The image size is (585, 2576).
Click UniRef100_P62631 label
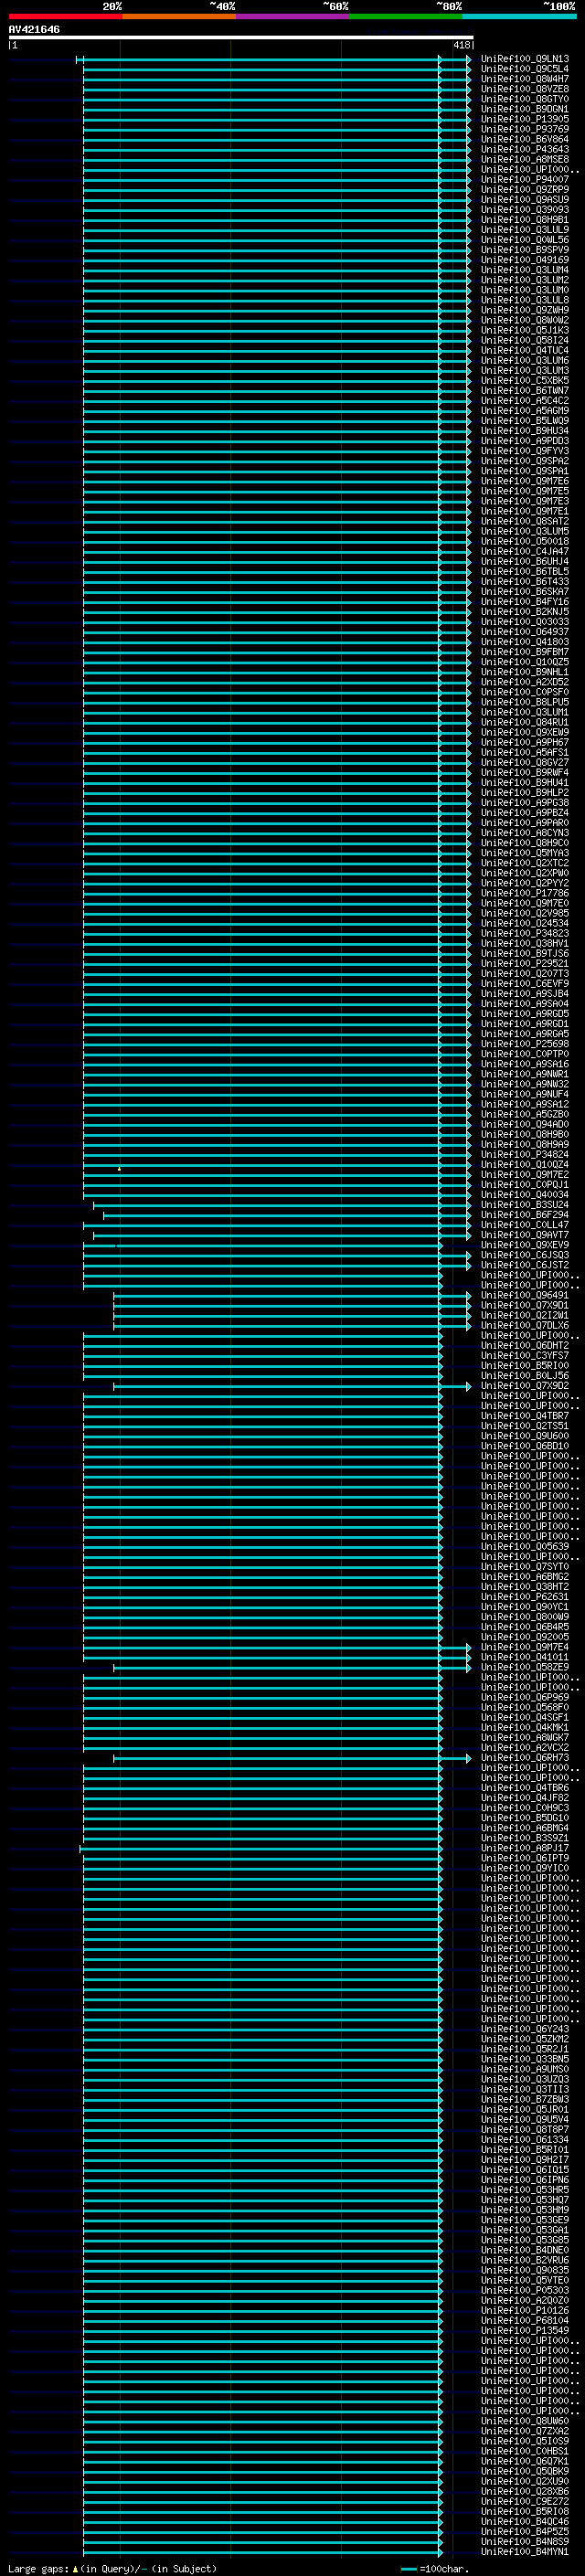[524, 1596]
